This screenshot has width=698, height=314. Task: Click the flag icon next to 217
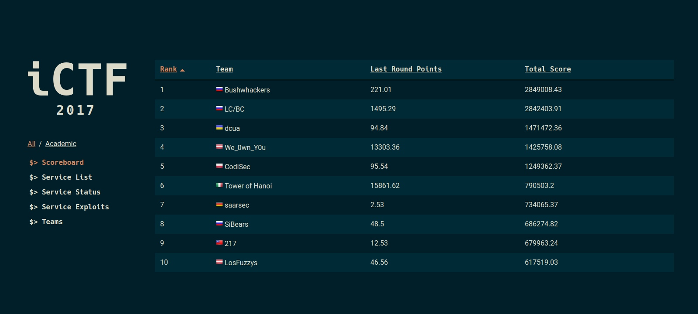coord(219,242)
